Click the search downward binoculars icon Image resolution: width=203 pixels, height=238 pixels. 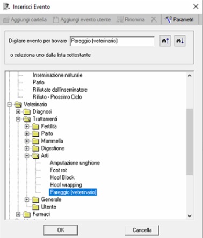[x=180, y=41]
